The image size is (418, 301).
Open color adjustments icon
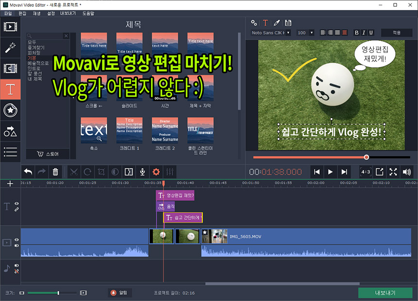115,172
